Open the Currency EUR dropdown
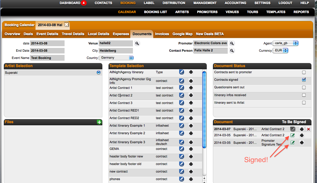This screenshot has width=317, height=183. pyautogui.click(x=280, y=51)
